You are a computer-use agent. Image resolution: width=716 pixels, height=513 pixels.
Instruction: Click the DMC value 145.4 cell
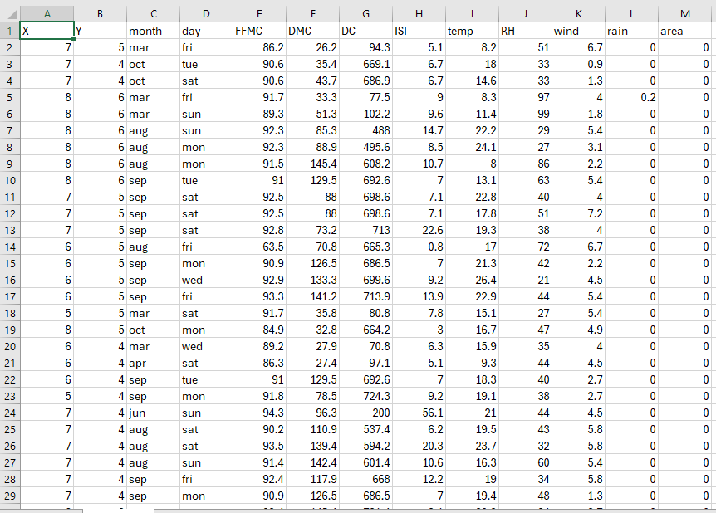[313, 164]
